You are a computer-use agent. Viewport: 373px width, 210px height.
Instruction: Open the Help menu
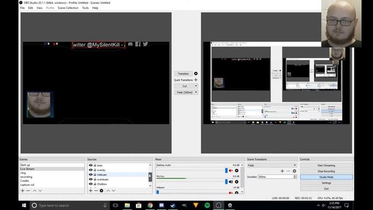coord(95,8)
